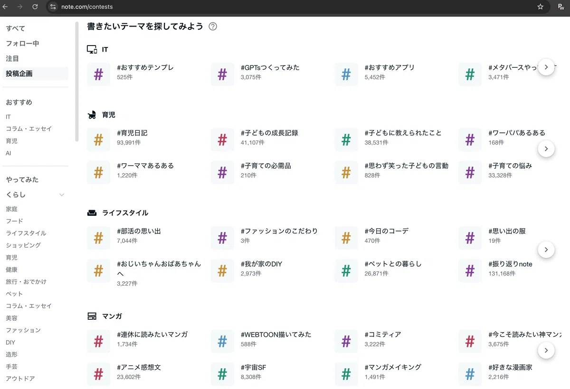570x389 pixels.
Task: Open the #アニメ感想文 theme title
Action: (139, 367)
